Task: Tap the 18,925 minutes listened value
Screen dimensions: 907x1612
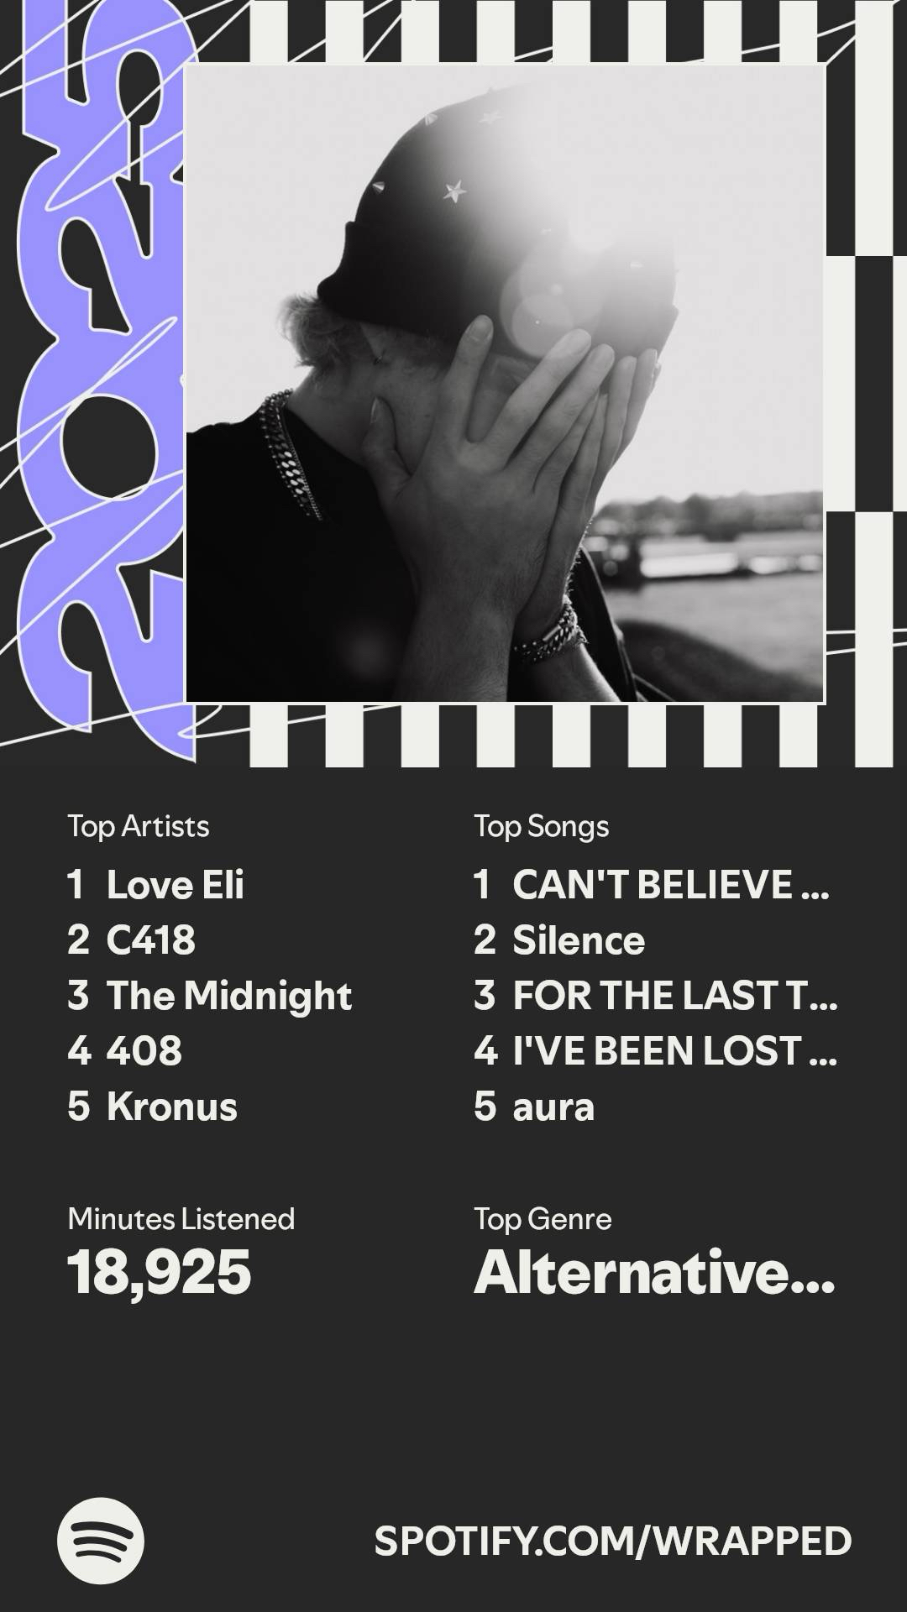Action: (x=160, y=1273)
